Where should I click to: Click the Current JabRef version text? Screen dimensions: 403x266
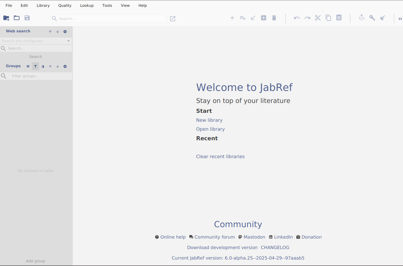[238, 258]
